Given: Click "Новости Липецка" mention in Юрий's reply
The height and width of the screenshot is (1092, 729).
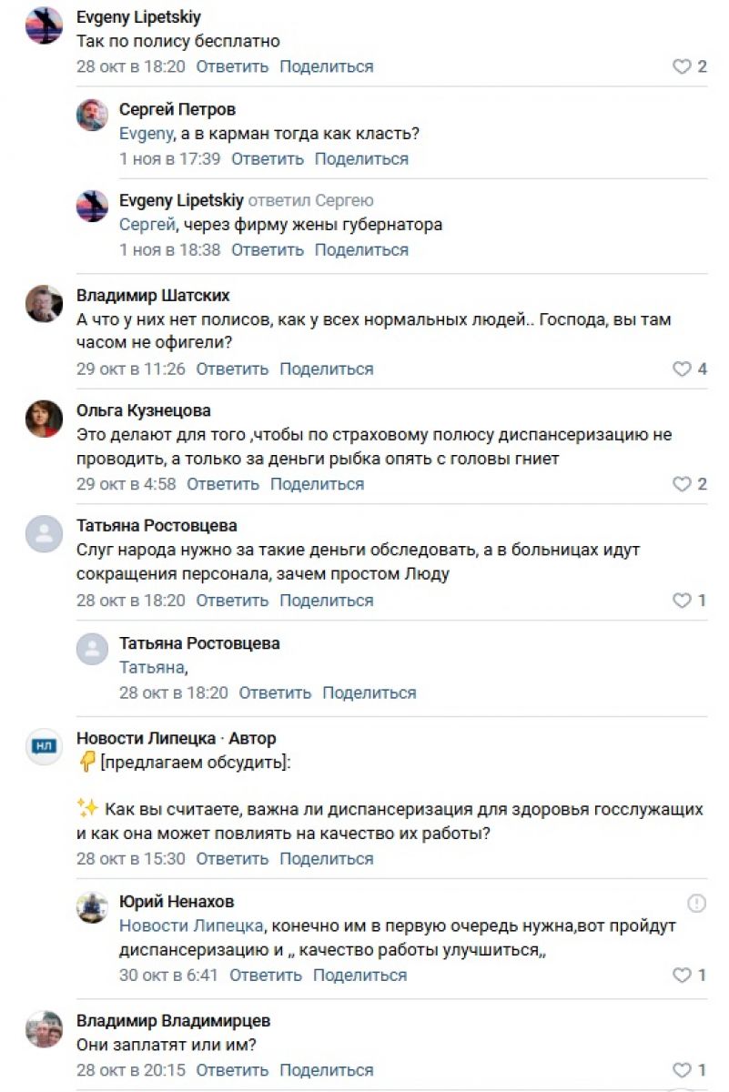Looking at the screenshot, I should [191, 925].
